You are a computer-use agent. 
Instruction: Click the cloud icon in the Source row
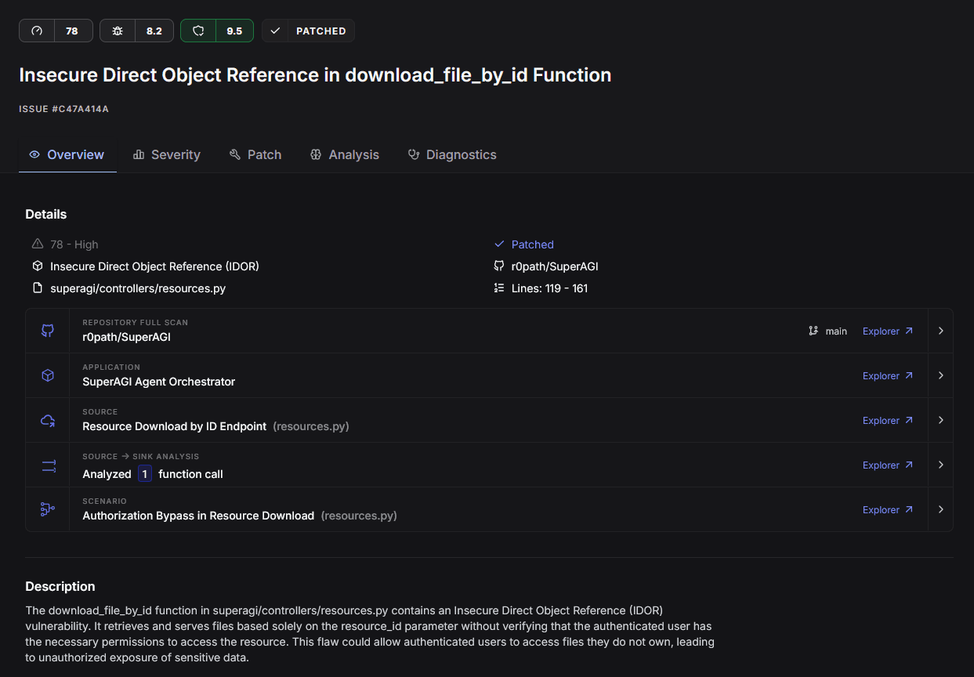[48, 421]
